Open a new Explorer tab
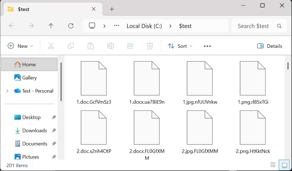This screenshot has height=171, width=292. [x=112, y=9]
